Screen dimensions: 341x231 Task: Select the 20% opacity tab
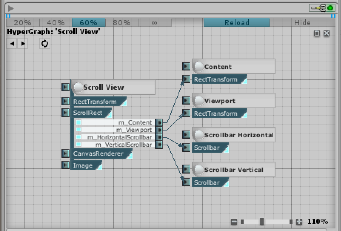point(23,22)
